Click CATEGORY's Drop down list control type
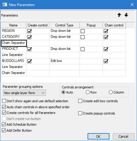 64,37
